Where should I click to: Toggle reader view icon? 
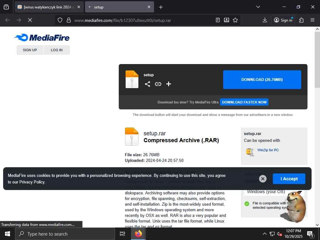pos(218,20)
